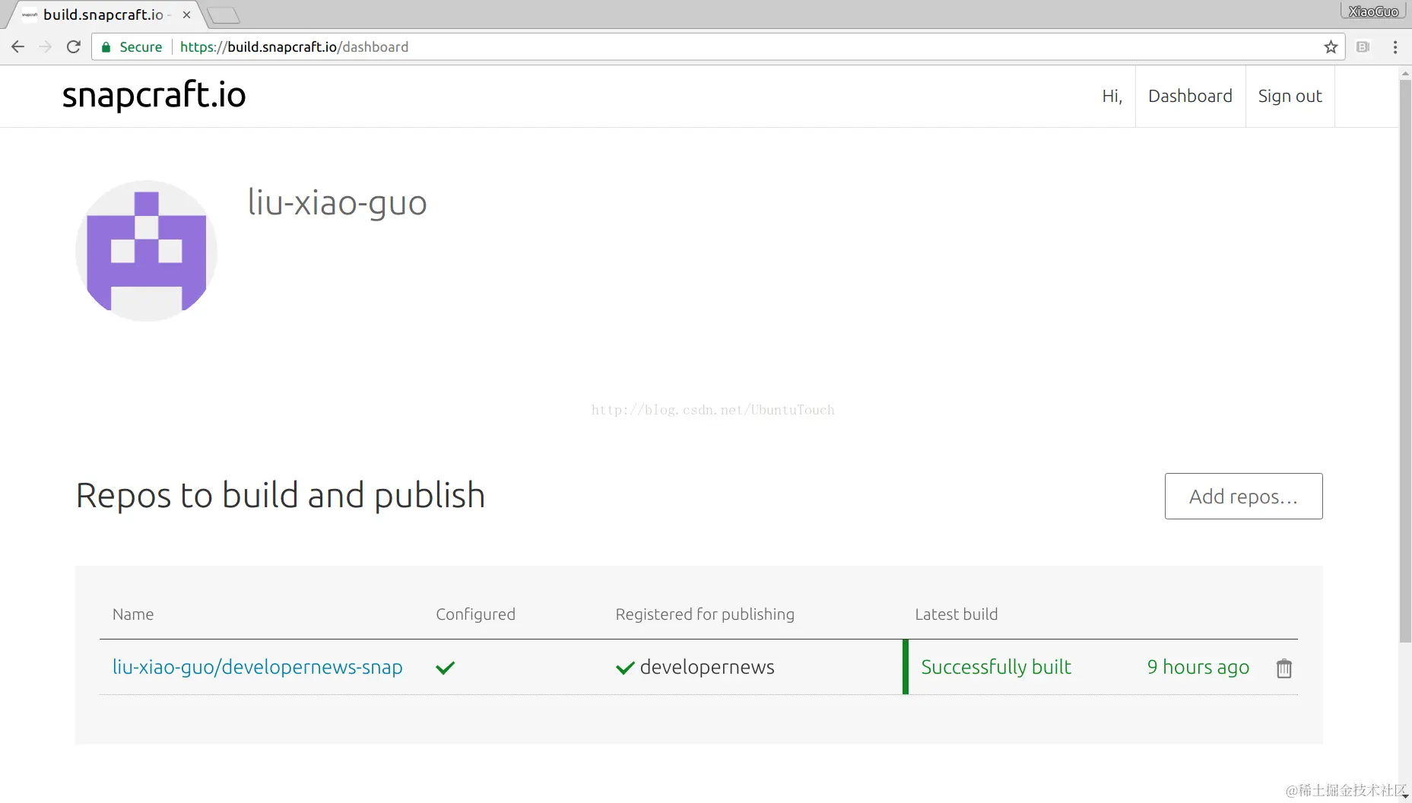Click the green secure padlock icon
Screen dimensions: 1412x803
(106, 47)
